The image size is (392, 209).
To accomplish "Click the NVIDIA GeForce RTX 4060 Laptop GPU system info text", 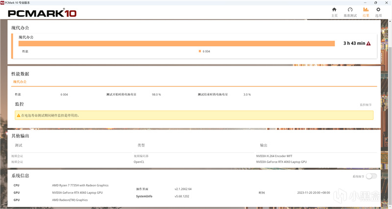I will 77,192.
